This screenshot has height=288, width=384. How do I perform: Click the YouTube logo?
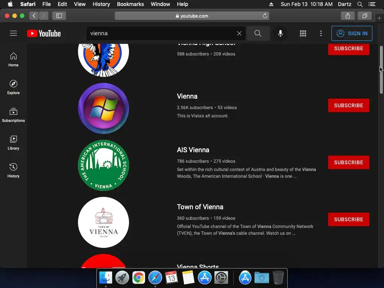pos(44,33)
